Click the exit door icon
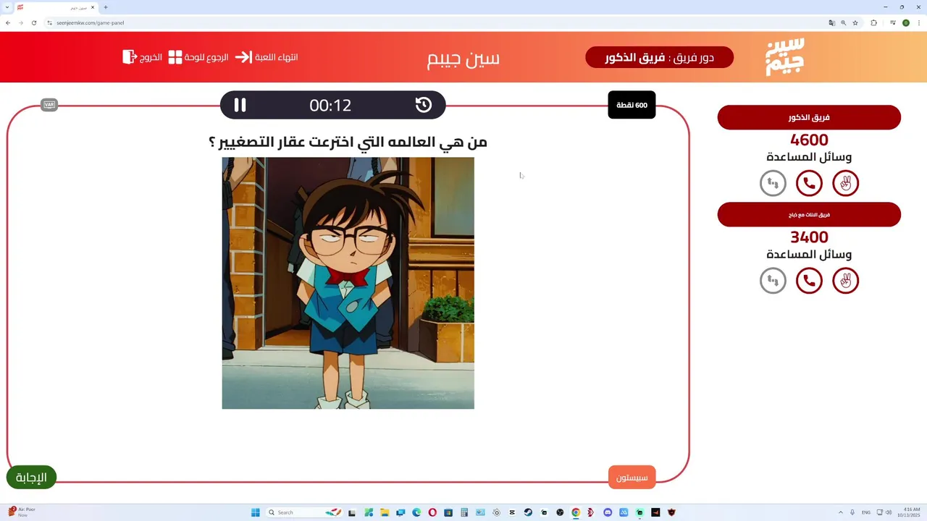 click(x=130, y=56)
